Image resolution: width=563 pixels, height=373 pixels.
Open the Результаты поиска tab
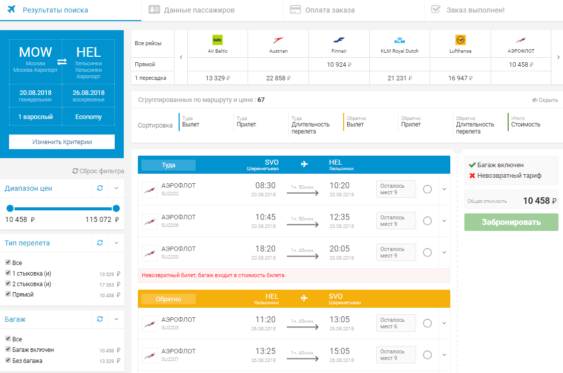click(71, 11)
